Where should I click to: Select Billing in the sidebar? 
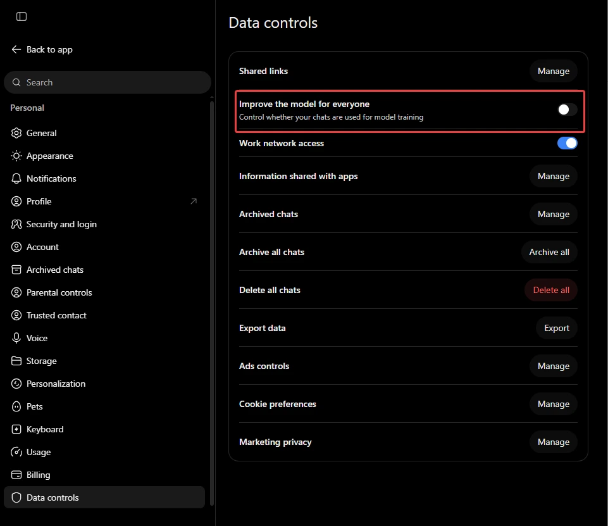pyautogui.click(x=104, y=475)
